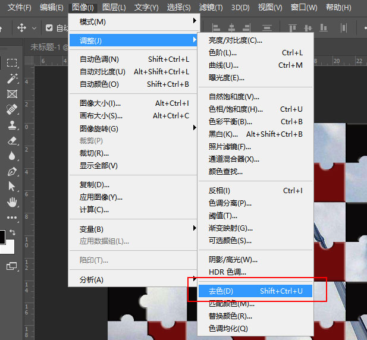Activate the Hand tool
The width and height of the screenshot is (367, 340).
coord(12,202)
